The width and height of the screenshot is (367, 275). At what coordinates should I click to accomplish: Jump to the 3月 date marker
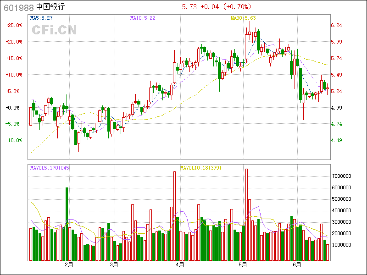[114, 264]
